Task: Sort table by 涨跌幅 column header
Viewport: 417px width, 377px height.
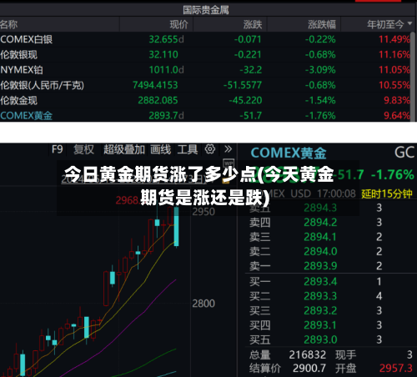Action: 322,24
